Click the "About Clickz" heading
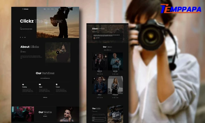The image size is (205, 123). pos(29,47)
